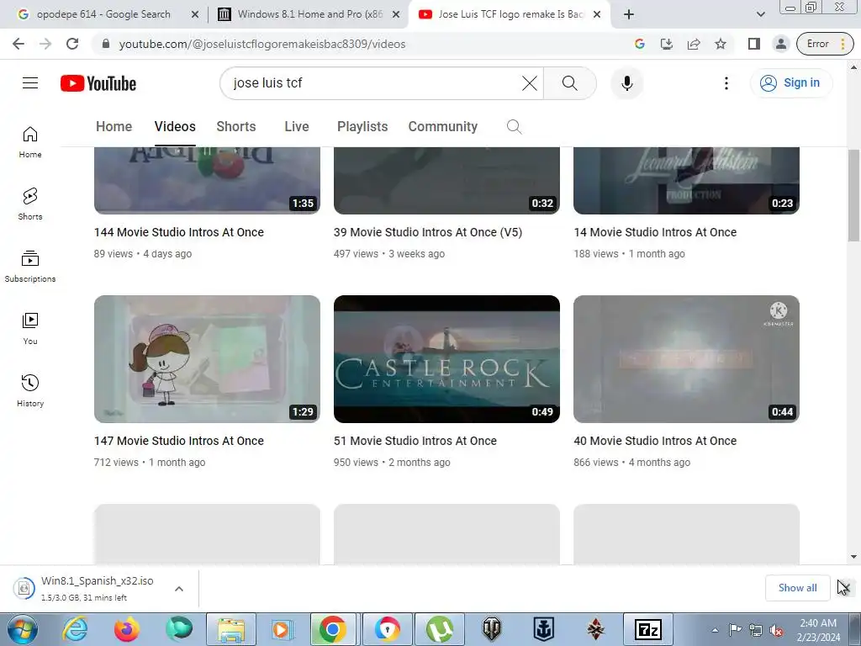Launch Firefox from the taskbar
Image resolution: width=861 pixels, height=646 pixels.
coord(127,629)
